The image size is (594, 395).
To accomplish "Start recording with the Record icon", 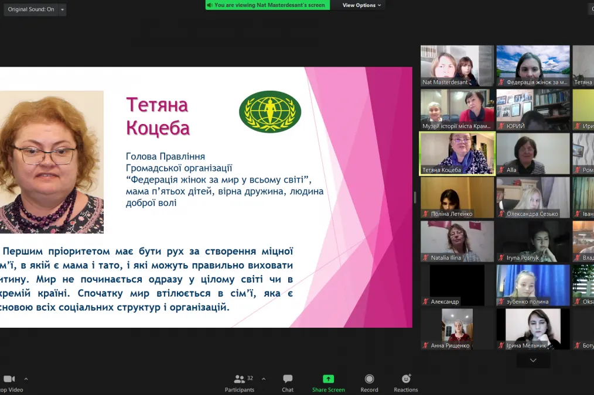I will click(x=370, y=379).
